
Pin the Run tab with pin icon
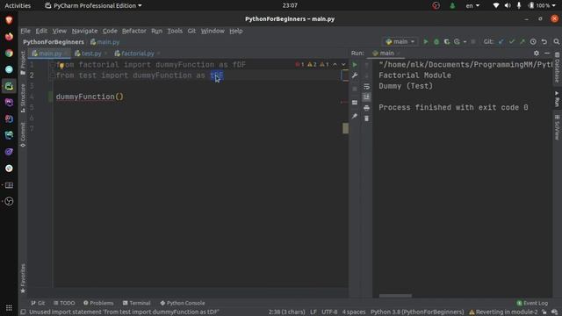point(355,116)
